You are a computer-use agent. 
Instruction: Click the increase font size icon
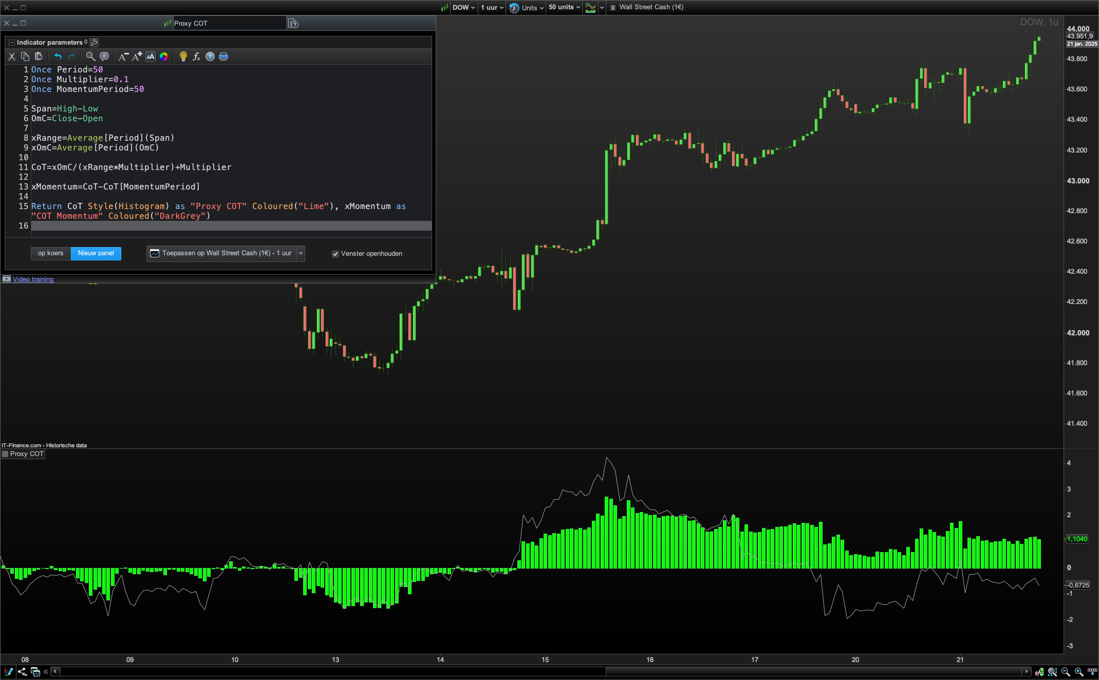[137, 56]
